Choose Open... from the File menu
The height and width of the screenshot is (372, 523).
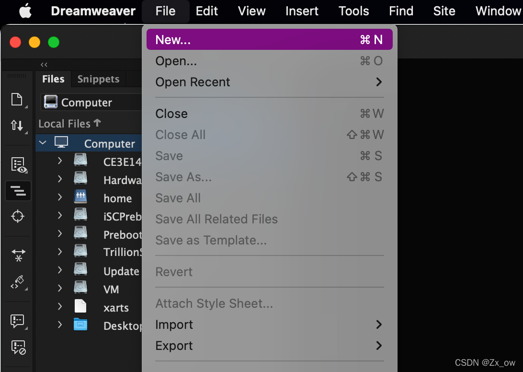[x=270, y=61]
